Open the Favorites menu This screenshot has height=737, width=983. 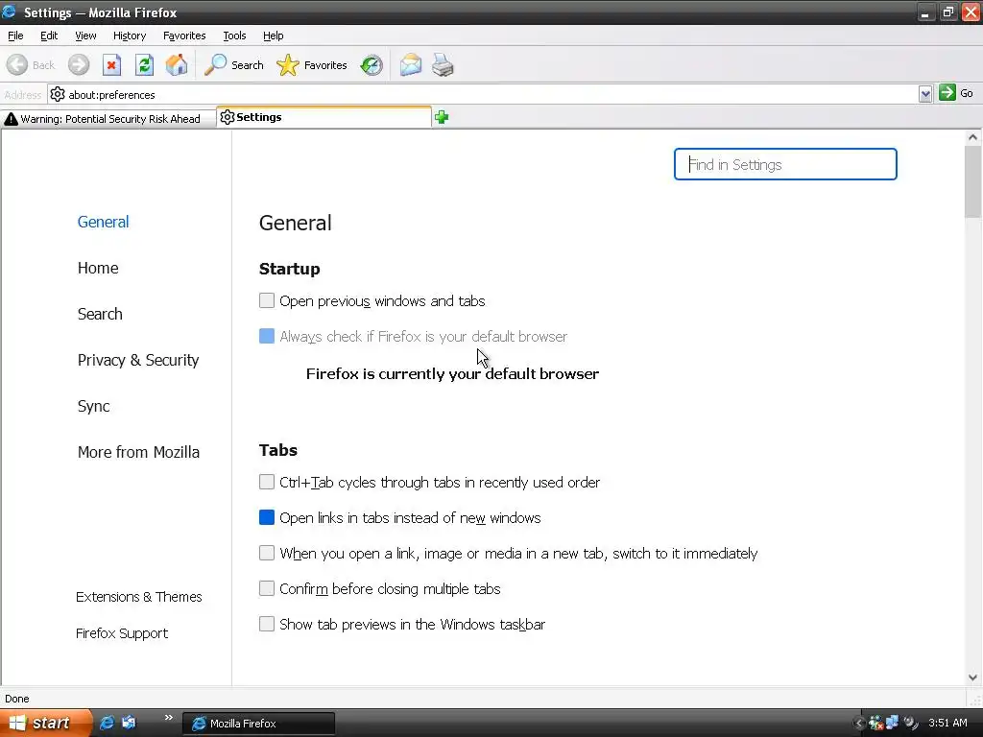[x=184, y=36]
